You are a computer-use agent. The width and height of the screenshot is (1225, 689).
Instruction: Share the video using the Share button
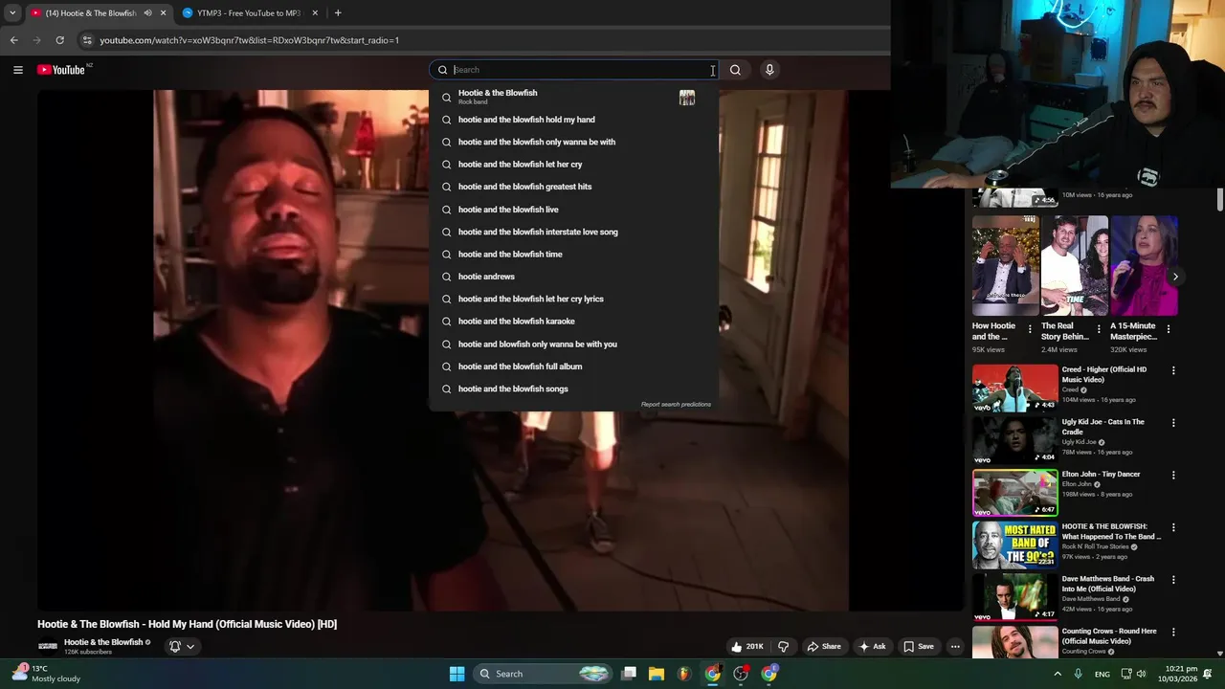(824, 646)
